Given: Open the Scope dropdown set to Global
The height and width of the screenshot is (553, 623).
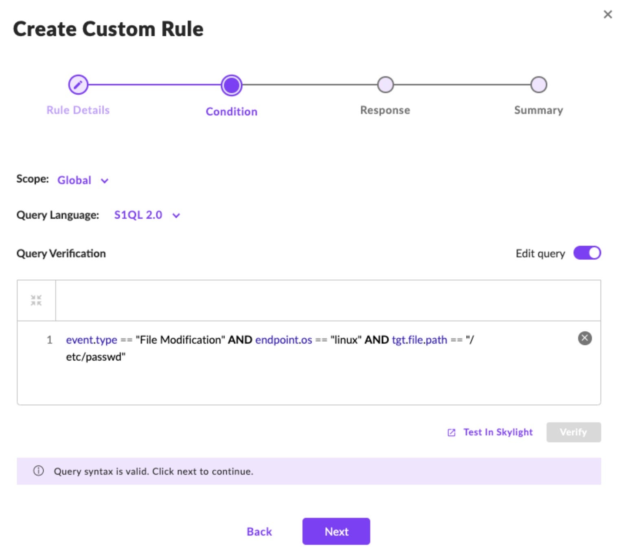Looking at the screenshot, I should tap(75, 180).
